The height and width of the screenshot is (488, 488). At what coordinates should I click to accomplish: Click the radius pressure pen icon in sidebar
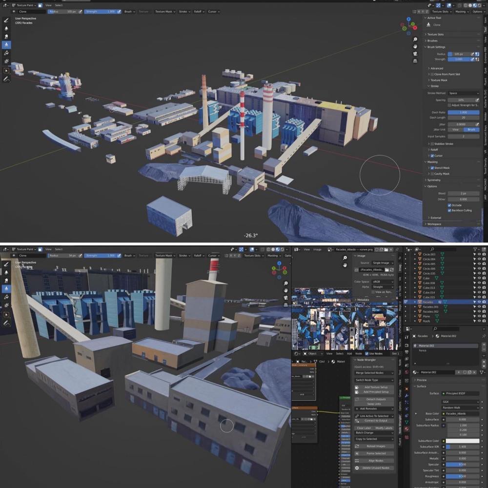pos(472,54)
